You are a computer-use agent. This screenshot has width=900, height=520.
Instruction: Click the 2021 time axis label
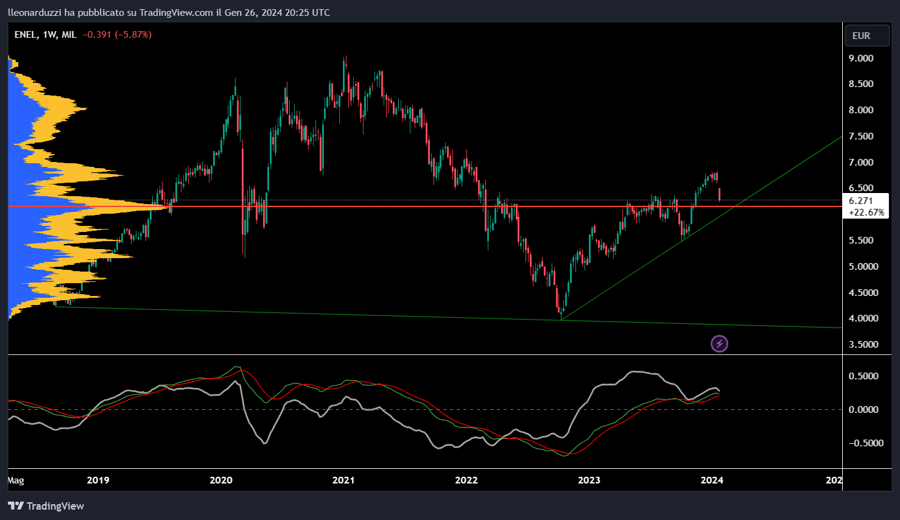pos(343,480)
